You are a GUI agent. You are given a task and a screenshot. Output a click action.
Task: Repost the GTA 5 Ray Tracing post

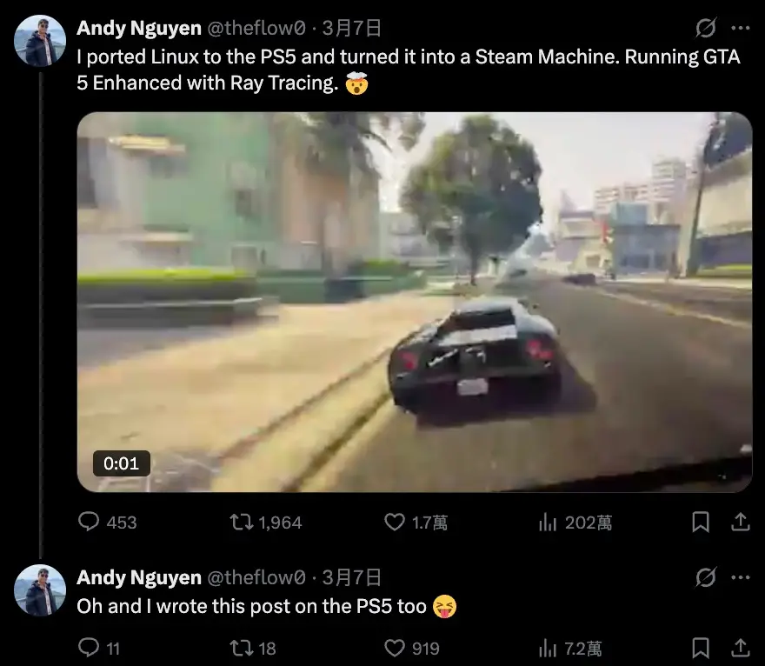[242, 522]
